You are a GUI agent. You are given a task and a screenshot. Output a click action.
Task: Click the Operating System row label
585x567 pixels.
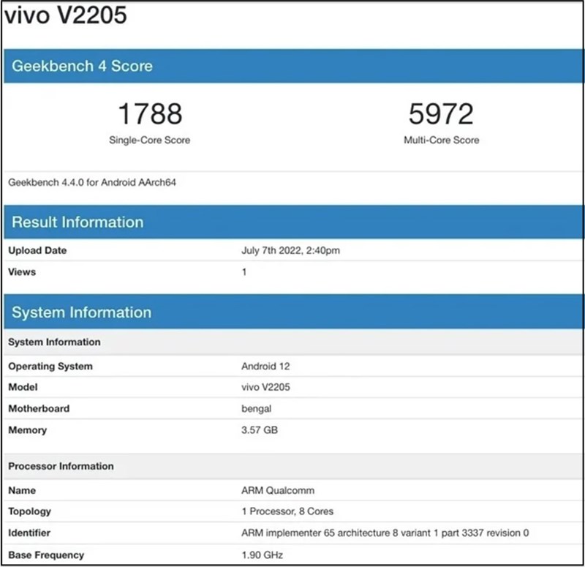pos(50,367)
